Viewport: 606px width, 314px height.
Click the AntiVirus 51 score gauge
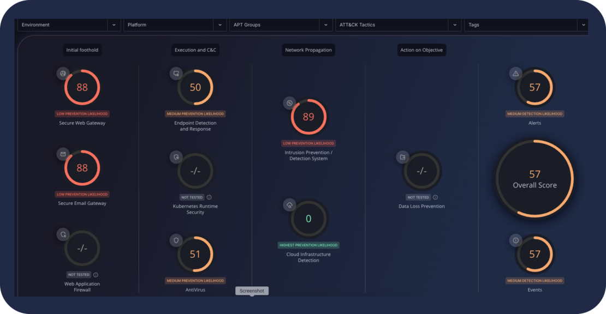point(195,254)
